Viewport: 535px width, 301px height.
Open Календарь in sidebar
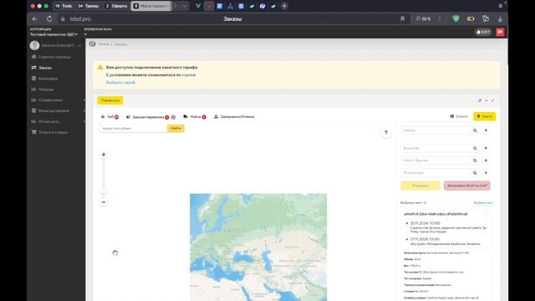pyautogui.click(x=44, y=79)
